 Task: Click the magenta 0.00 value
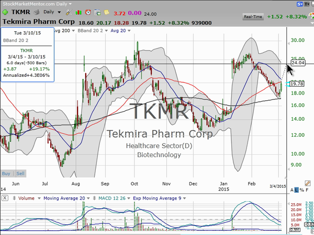pyautogui.click(x=134, y=13)
